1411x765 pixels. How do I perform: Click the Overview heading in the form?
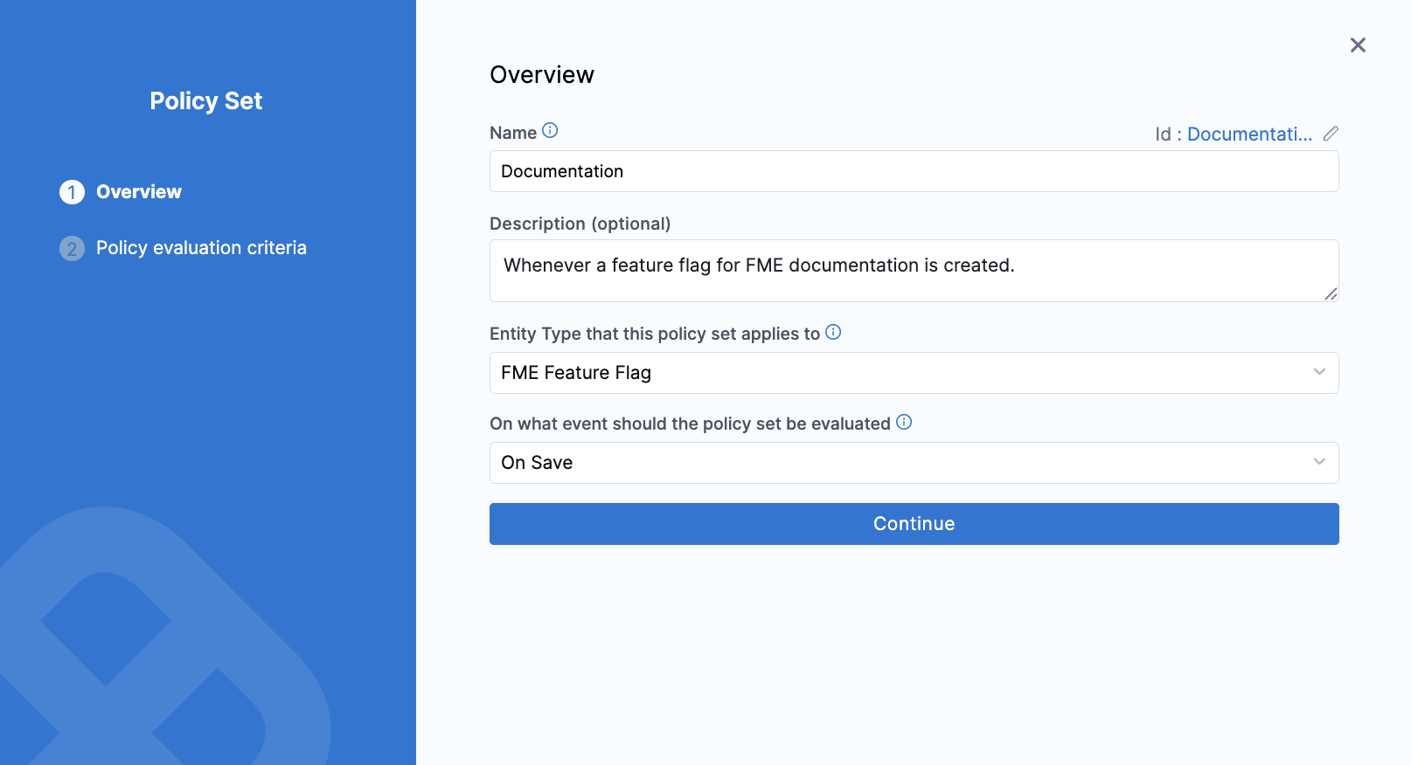542,75
